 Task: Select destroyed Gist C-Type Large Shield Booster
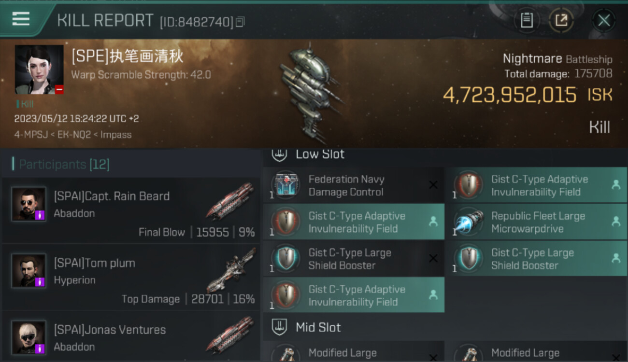tap(354, 259)
